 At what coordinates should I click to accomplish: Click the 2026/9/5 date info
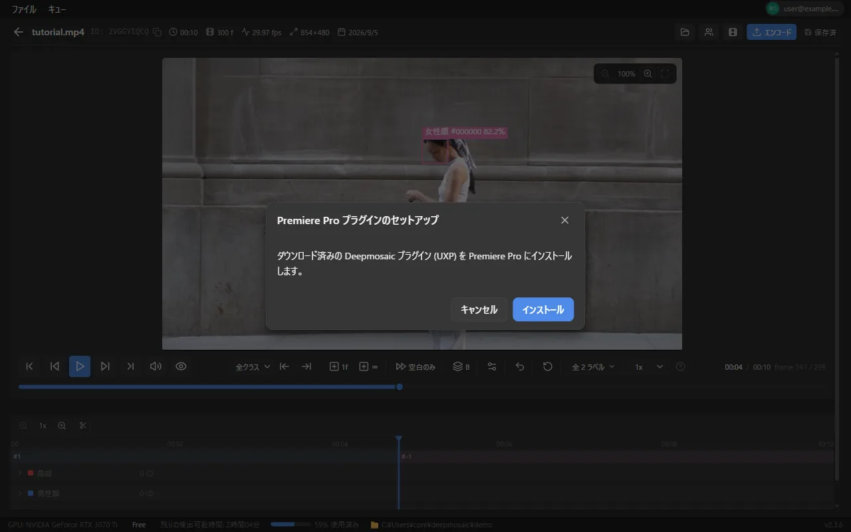tap(358, 32)
